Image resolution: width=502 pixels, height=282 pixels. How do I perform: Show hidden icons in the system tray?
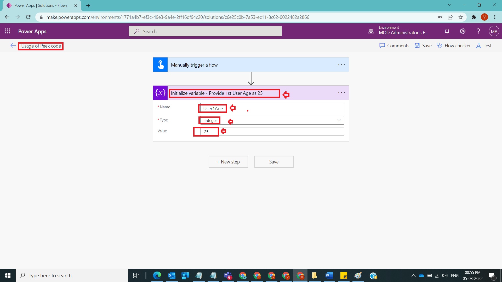[414, 275]
